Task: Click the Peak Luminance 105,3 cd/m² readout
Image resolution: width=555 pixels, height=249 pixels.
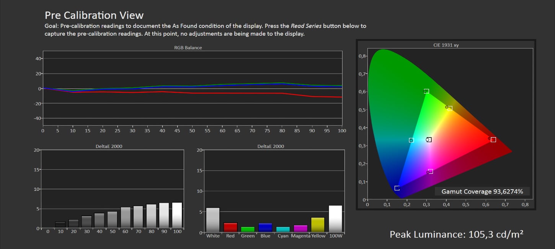Action: tap(456, 234)
